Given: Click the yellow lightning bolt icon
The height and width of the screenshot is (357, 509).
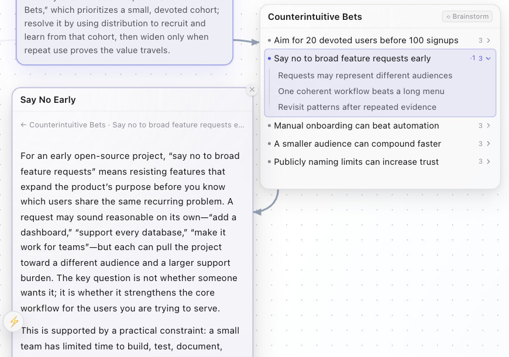Looking at the screenshot, I should pos(14,321).
